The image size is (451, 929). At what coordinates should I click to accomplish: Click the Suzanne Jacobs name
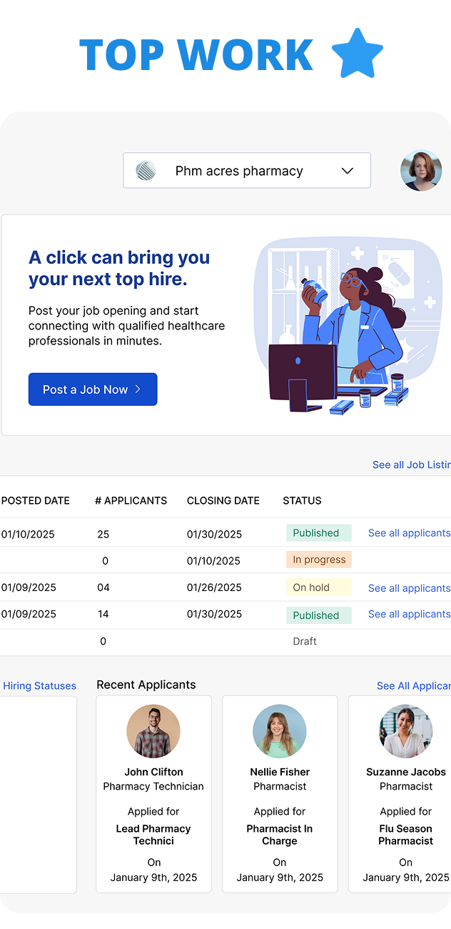(406, 772)
